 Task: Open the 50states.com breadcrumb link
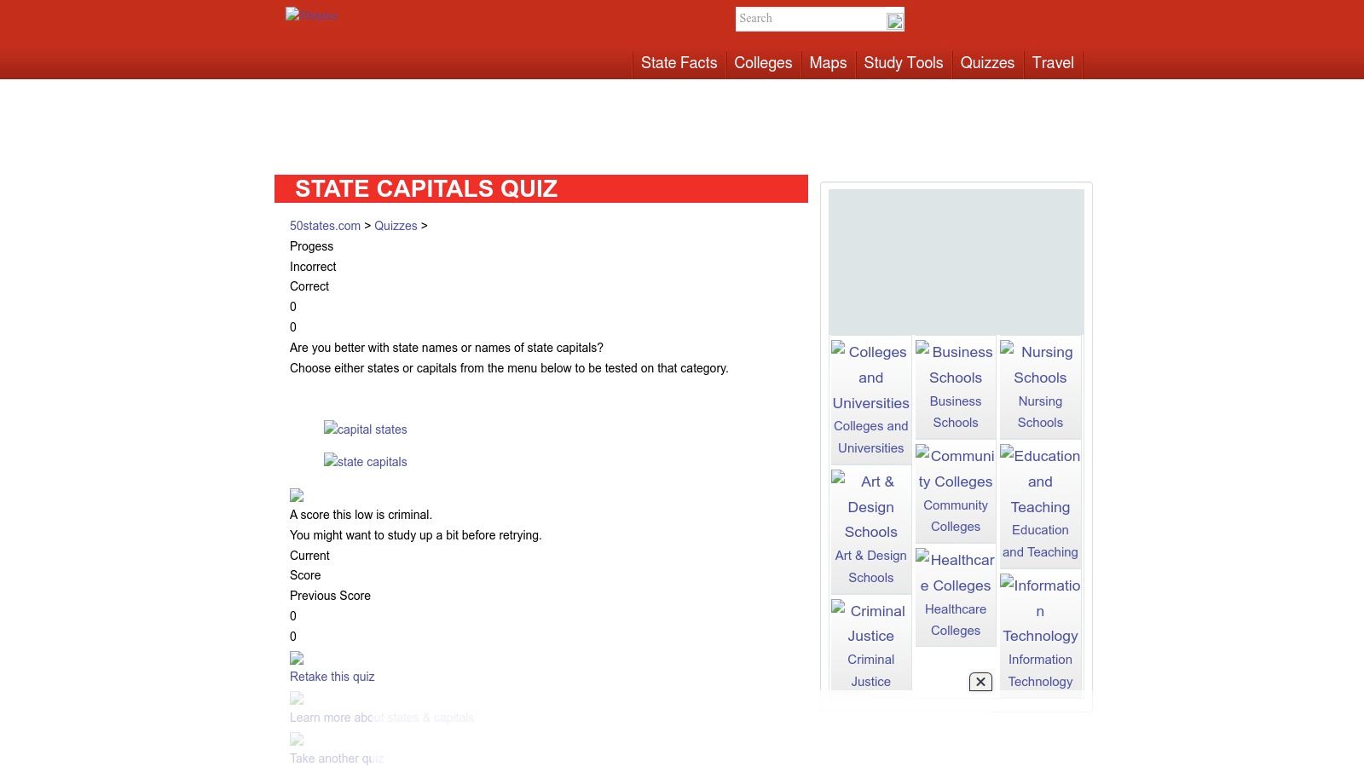[325, 225]
